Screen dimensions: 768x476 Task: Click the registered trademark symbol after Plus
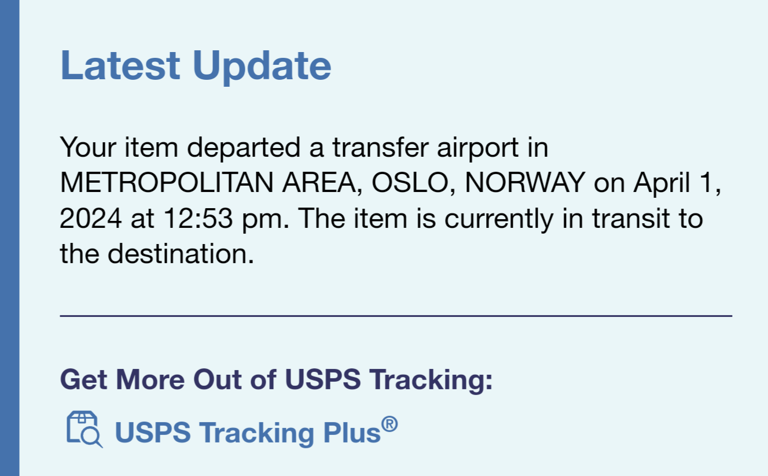click(389, 425)
